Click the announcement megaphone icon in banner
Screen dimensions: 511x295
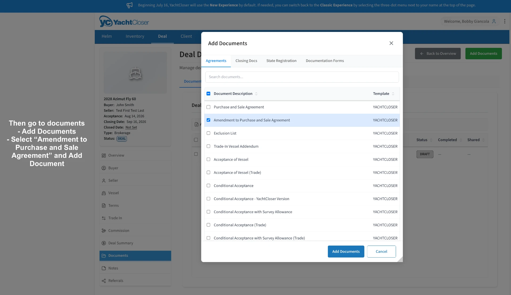(x=130, y=5)
